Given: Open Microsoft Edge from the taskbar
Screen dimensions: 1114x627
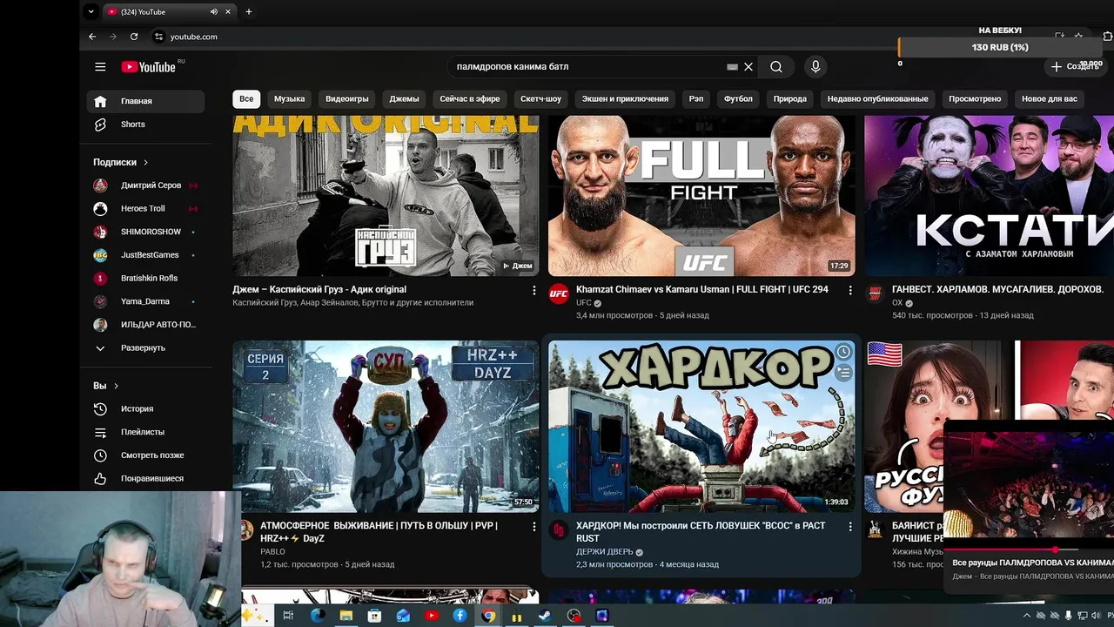Looking at the screenshot, I should click(318, 616).
